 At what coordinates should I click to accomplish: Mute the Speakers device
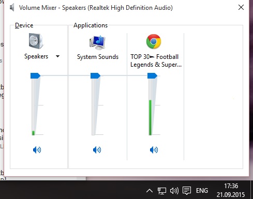click(37, 150)
